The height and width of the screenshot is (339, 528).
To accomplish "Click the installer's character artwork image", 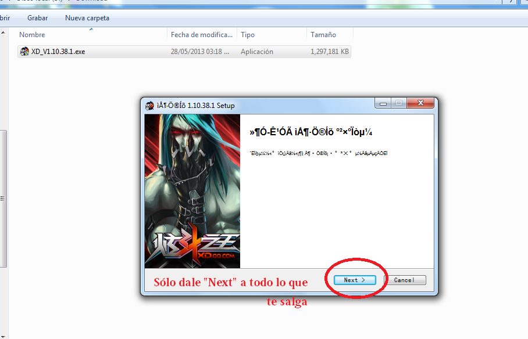I will [x=192, y=174].
